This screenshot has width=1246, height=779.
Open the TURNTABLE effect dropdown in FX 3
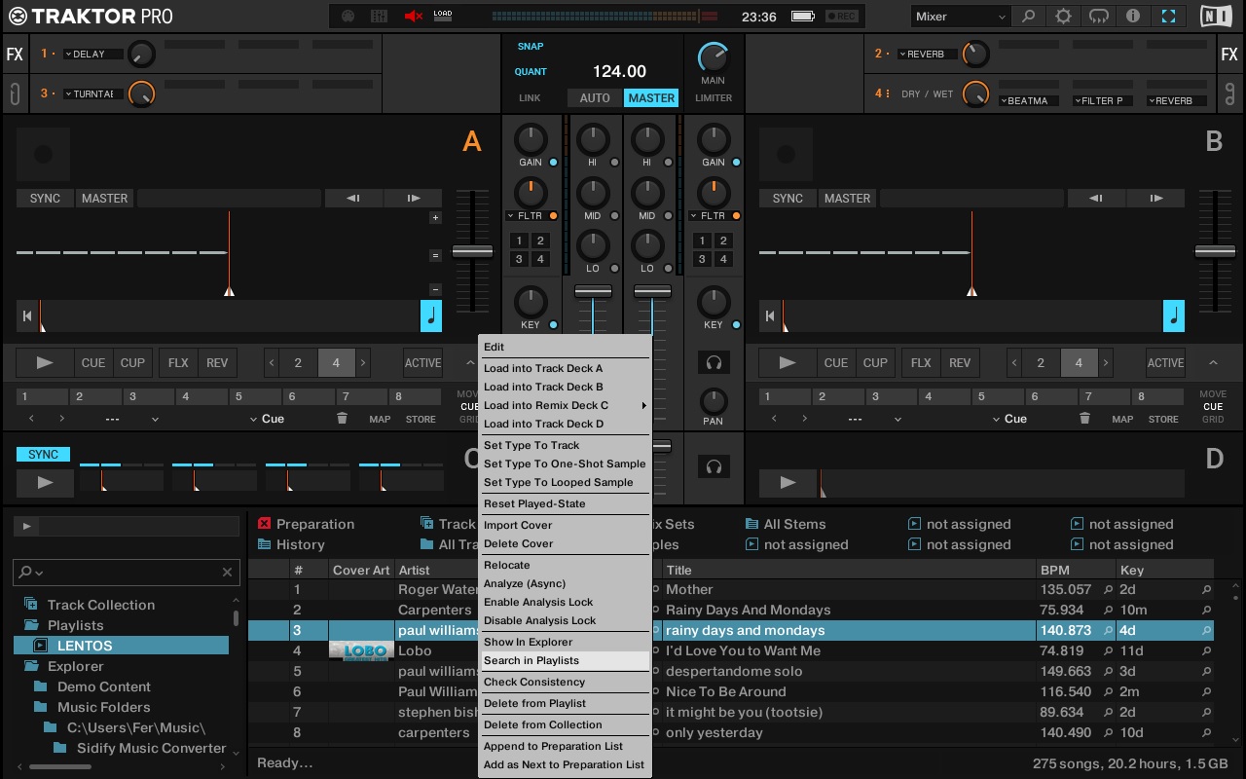pyautogui.click(x=92, y=94)
